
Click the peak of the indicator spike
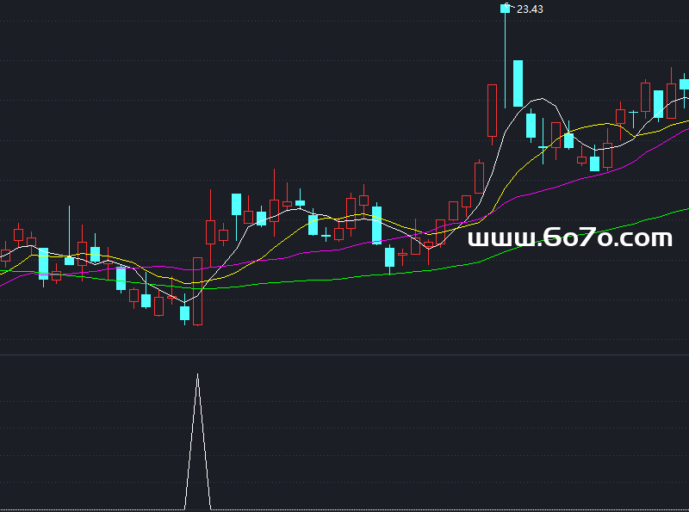tap(198, 376)
